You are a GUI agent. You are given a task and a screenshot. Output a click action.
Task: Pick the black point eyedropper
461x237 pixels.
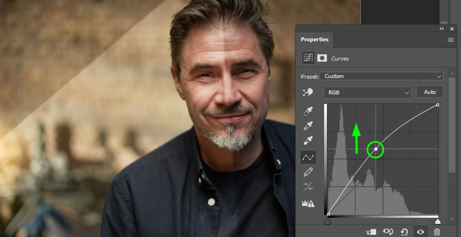pyautogui.click(x=308, y=111)
